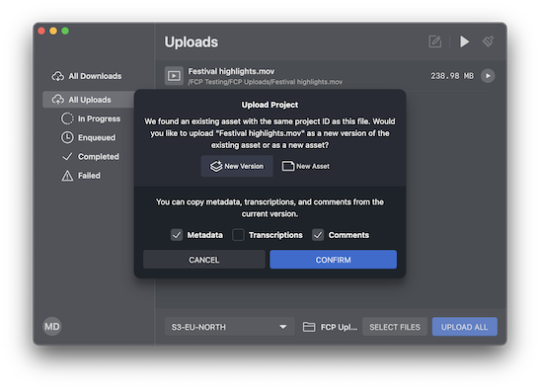Click the In Progress spinner icon
Screen dimensions: 540x389
click(67, 118)
